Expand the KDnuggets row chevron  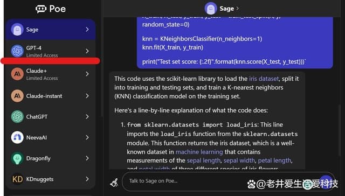tap(87, 179)
